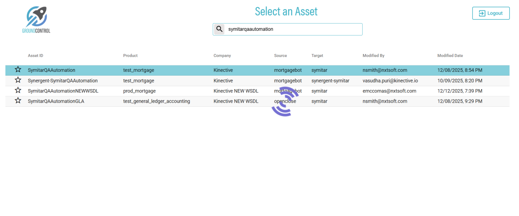The image size is (519, 216).
Task: Click emccomas@nxtsoft.com email cell
Action: [x=389, y=91]
